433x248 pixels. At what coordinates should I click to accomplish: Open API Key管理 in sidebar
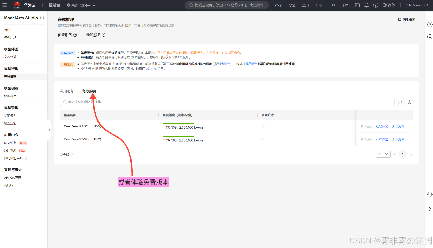(13, 178)
